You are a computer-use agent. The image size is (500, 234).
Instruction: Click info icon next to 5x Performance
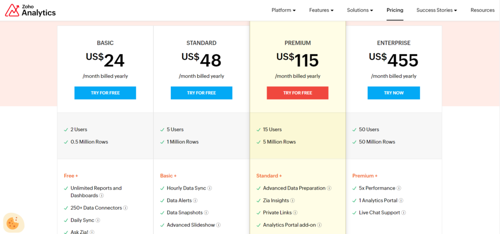click(x=399, y=188)
